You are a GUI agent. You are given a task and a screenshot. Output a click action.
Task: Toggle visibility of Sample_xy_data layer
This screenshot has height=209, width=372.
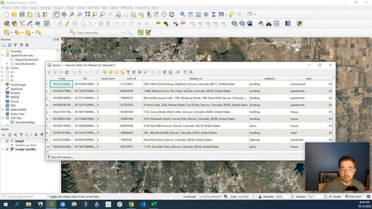[7, 145]
